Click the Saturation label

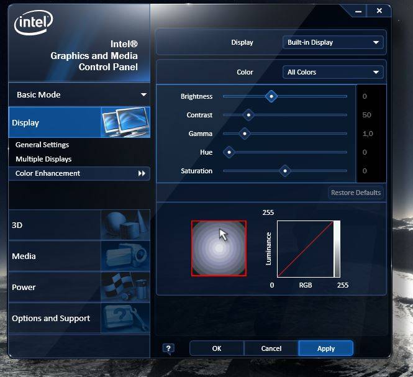click(196, 171)
